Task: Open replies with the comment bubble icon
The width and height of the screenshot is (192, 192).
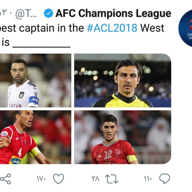Action: coord(165,179)
